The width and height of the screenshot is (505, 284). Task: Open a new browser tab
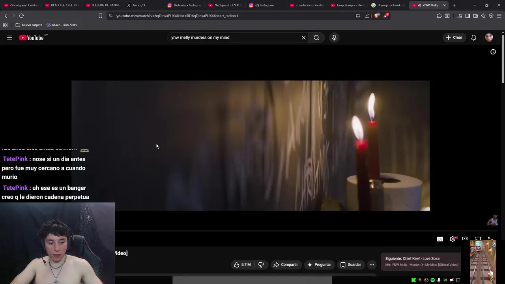click(x=454, y=5)
